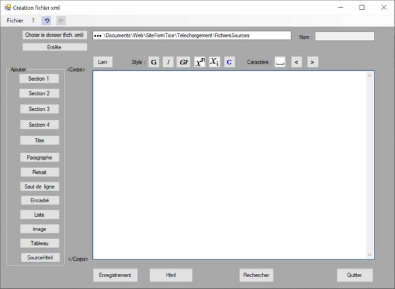395x289 pixels.
Task: Click into the Nom text field
Action: (x=344, y=37)
